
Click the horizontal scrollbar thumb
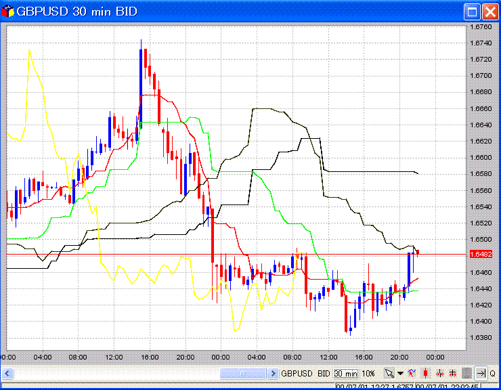point(243,373)
